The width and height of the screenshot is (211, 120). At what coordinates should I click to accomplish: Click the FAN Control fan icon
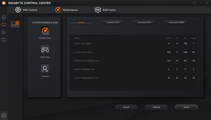[18, 10]
